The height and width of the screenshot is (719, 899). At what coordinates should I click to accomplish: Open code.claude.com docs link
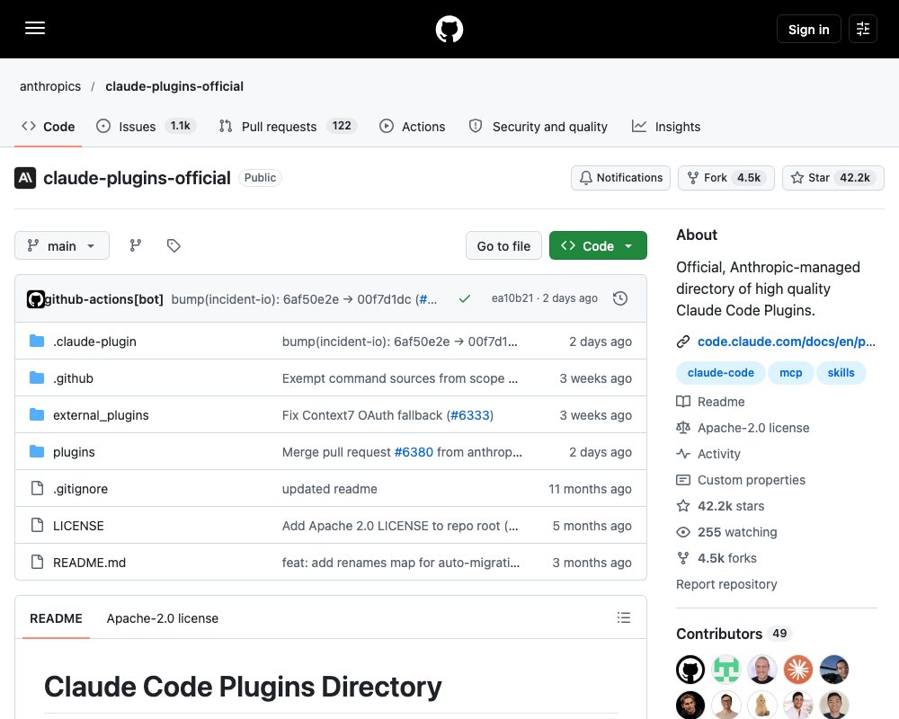(x=786, y=342)
